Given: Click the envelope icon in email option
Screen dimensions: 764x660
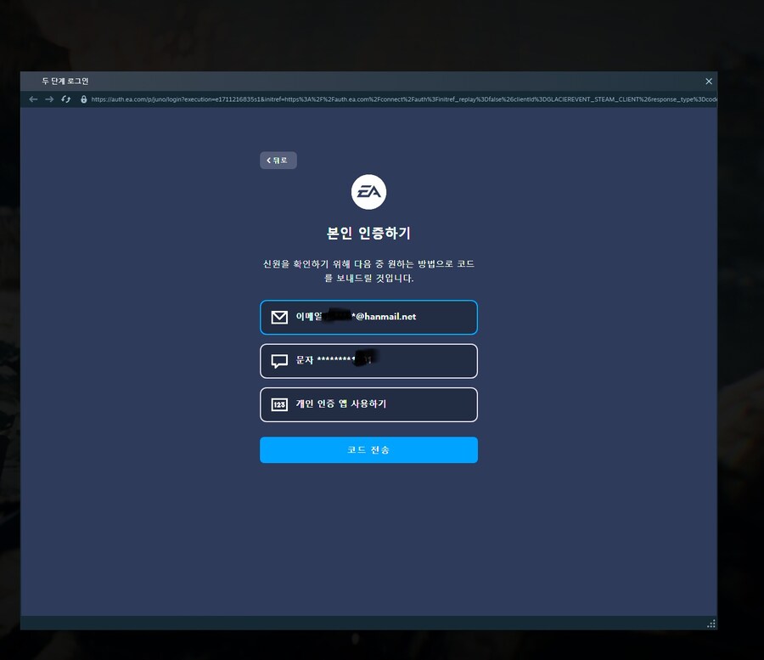Looking at the screenshot, I should [x=279, y=317].
